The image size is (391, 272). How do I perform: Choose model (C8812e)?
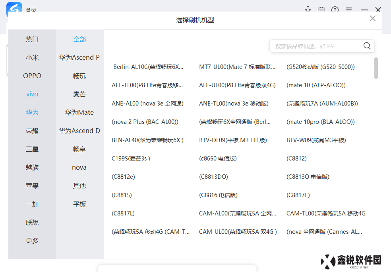click(124, 177)
